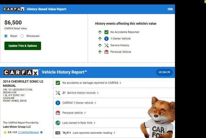
Task: Click the GASOLINE fuel type text
Action: [9, 98]
